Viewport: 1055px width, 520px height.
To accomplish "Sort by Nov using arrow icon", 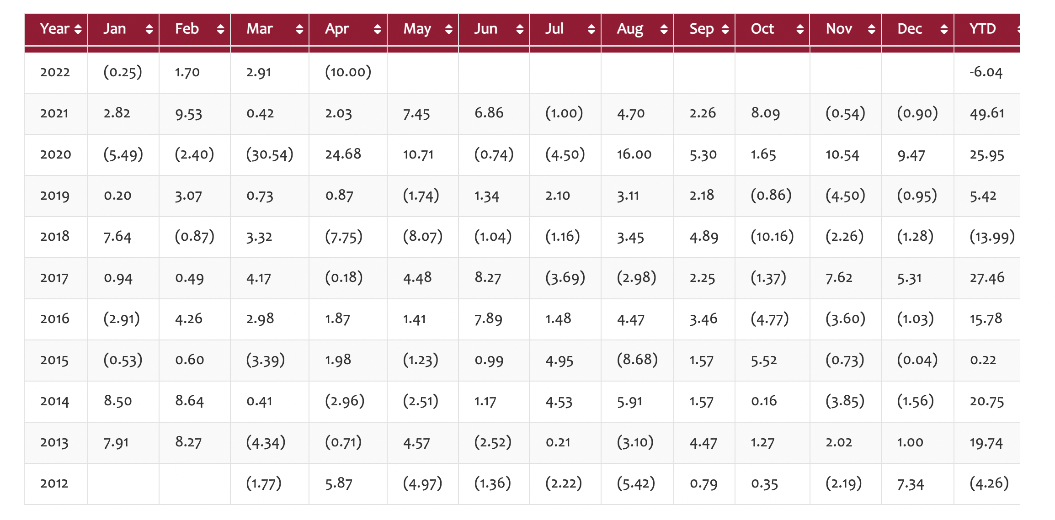I will pos(871,29).
